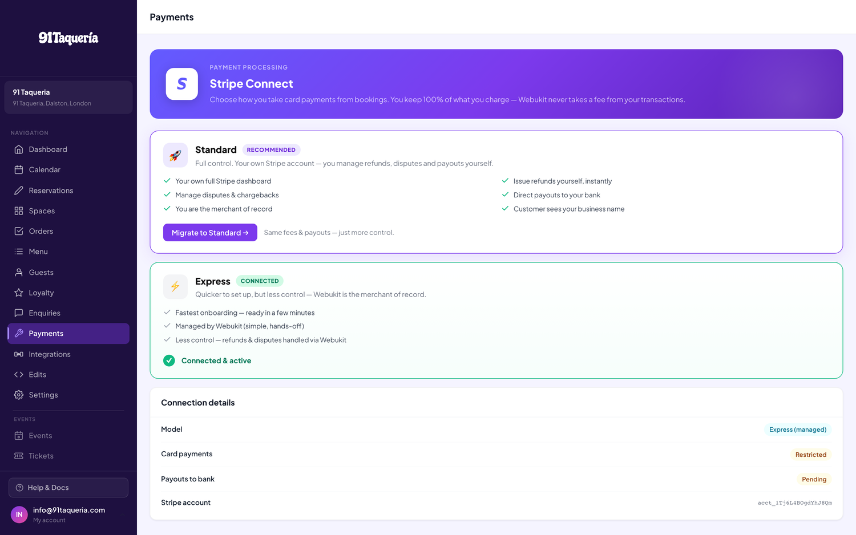Click 'Same fees & payouts' note
856x535 pixels.
point(329,233)
